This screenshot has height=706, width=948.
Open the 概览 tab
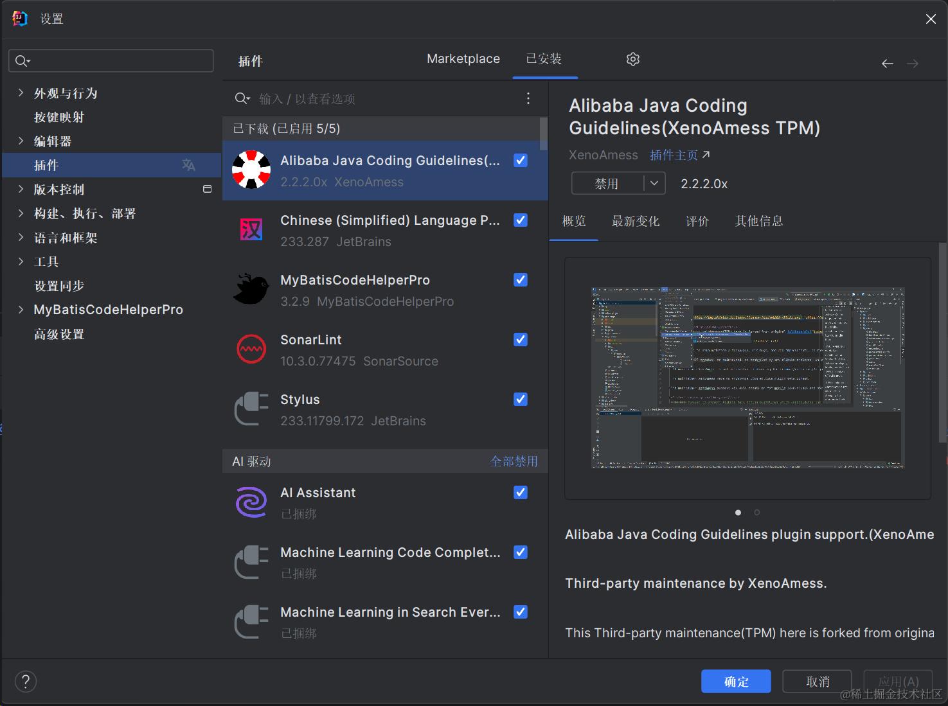[574, 221]
